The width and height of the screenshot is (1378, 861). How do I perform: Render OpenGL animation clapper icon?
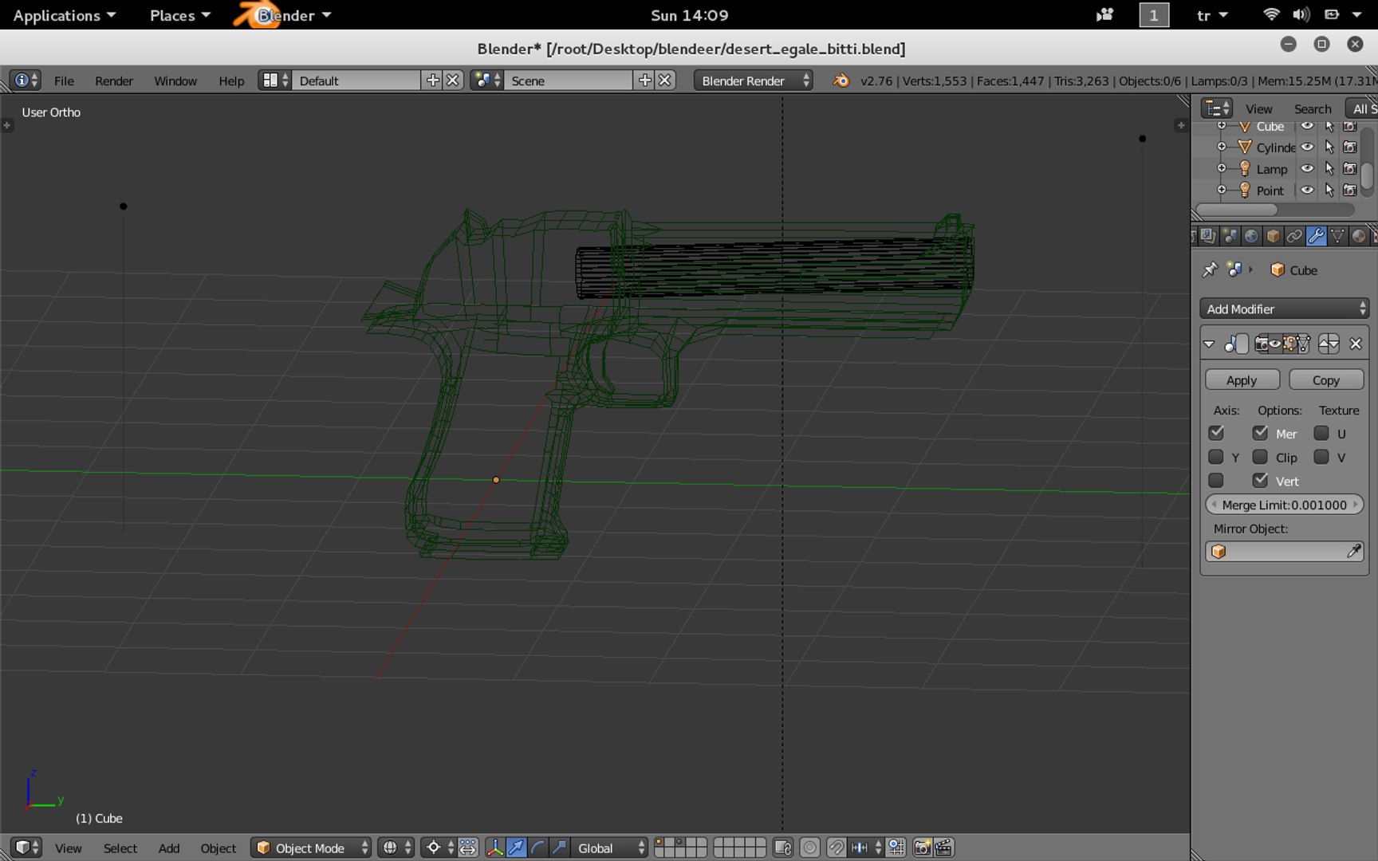[x=943, y=847]
